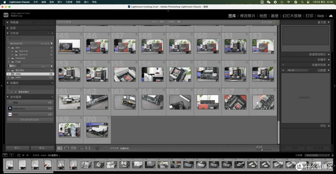
Task: Collapse the 2024 folder tree
Action: tap(9, 48)
